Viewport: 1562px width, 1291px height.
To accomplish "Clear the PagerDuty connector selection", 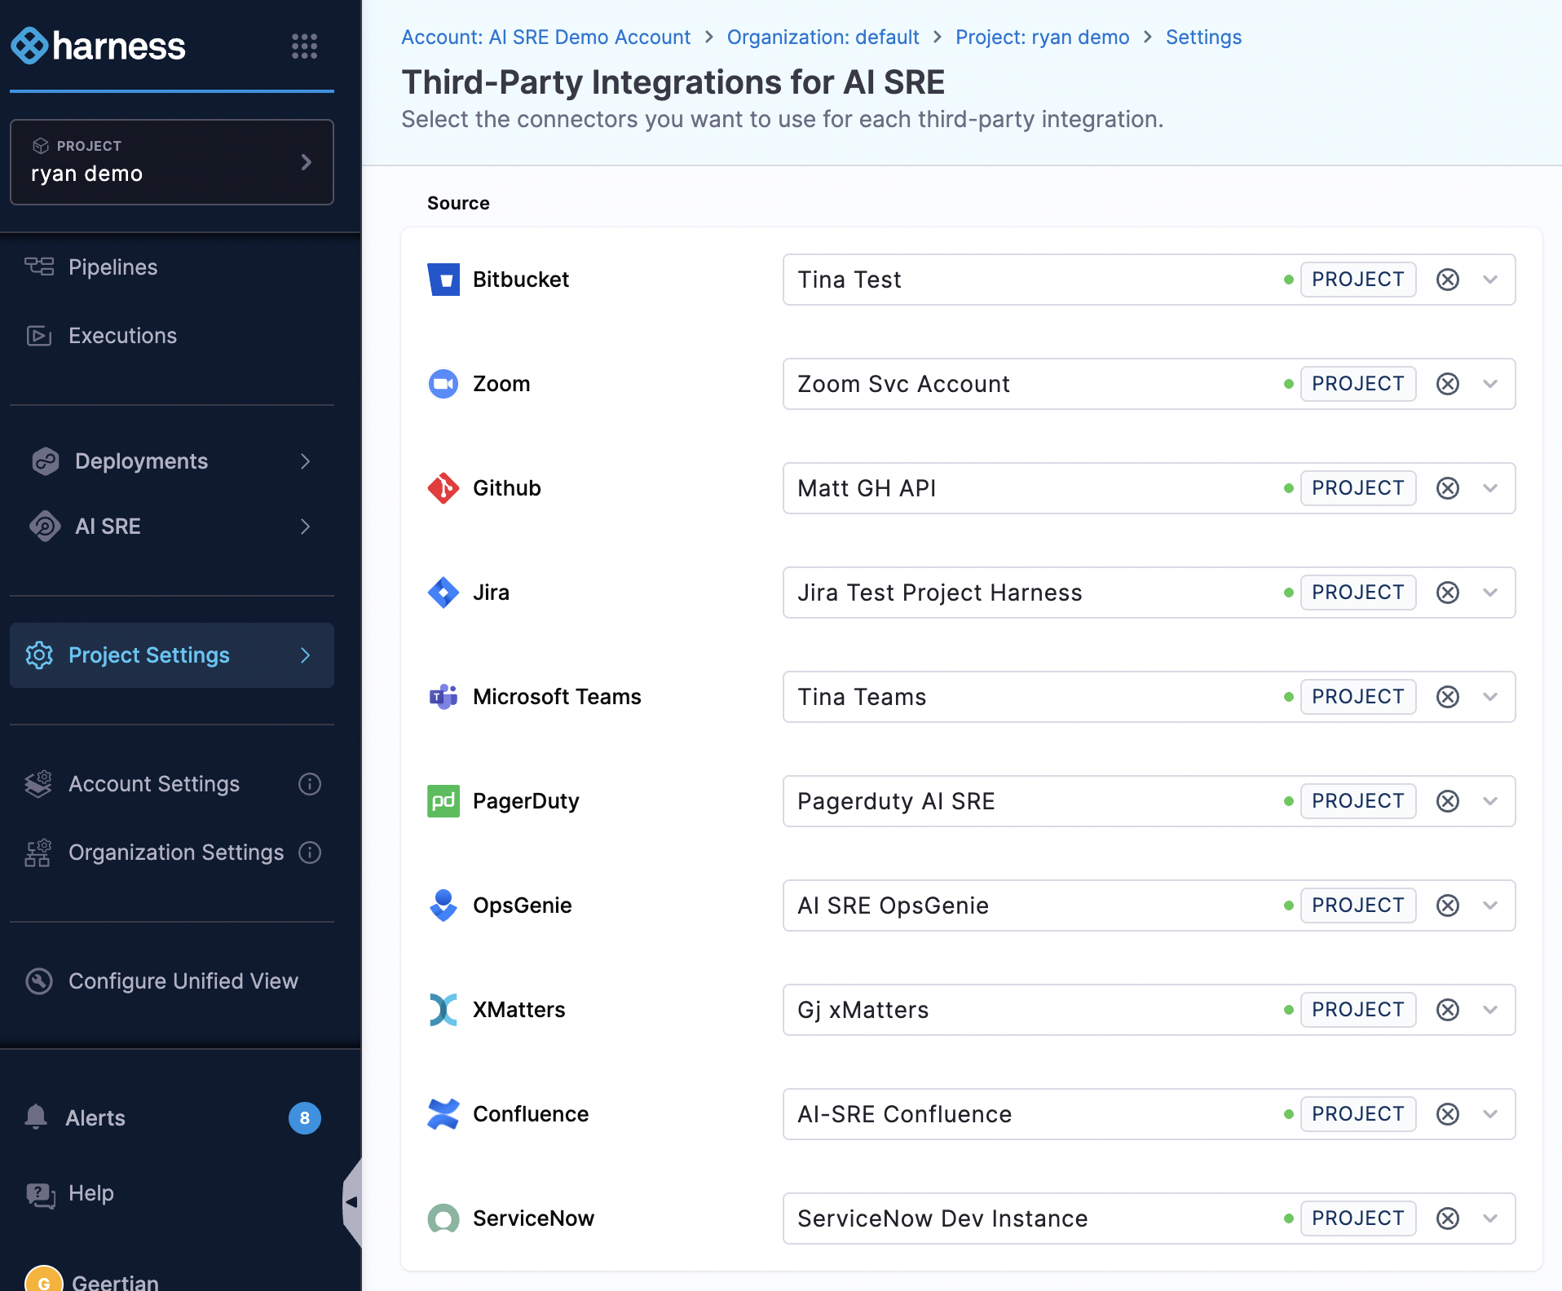I will [1448, 801].
